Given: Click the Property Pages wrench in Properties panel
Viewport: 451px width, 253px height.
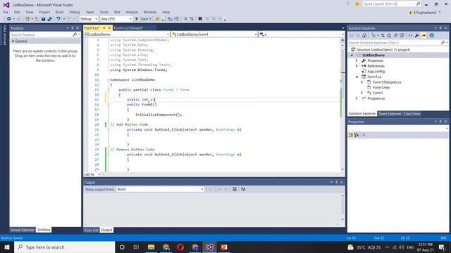Looking at the screenshot, I should tap(364, 135).
